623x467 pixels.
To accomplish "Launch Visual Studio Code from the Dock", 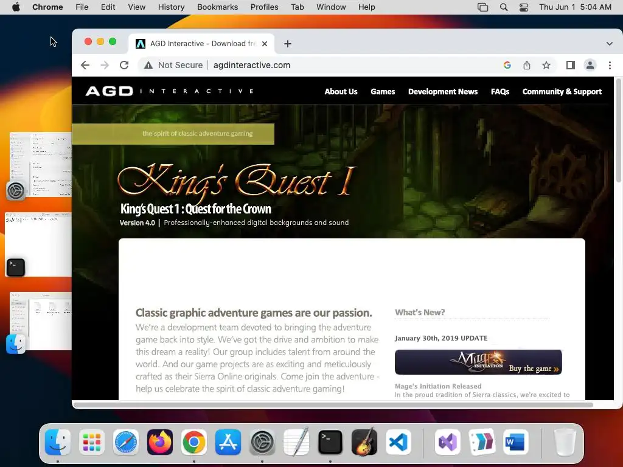I will (399, 442).
